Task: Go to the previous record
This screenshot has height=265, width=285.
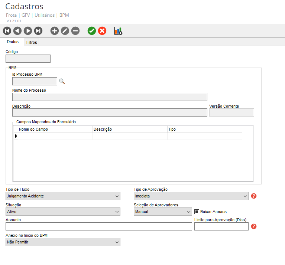Action: pyautogui.click(x=17, y=31)
